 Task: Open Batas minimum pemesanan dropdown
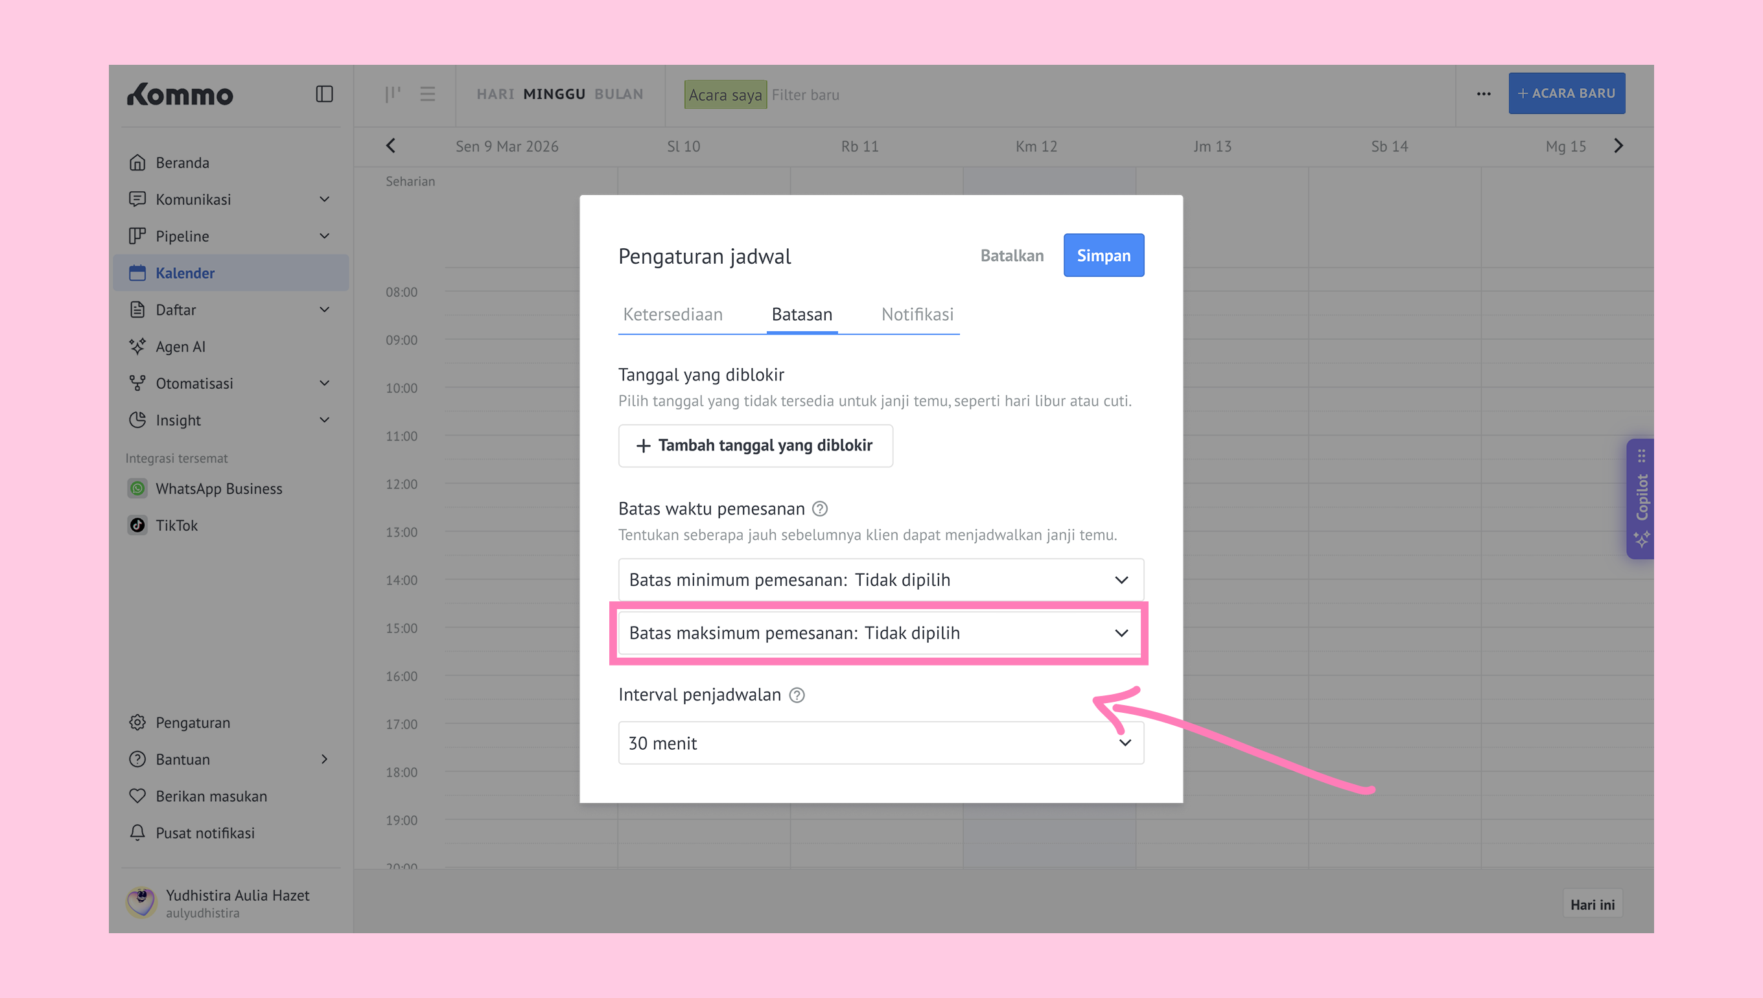pyautogui.click(x=880, y=580)
